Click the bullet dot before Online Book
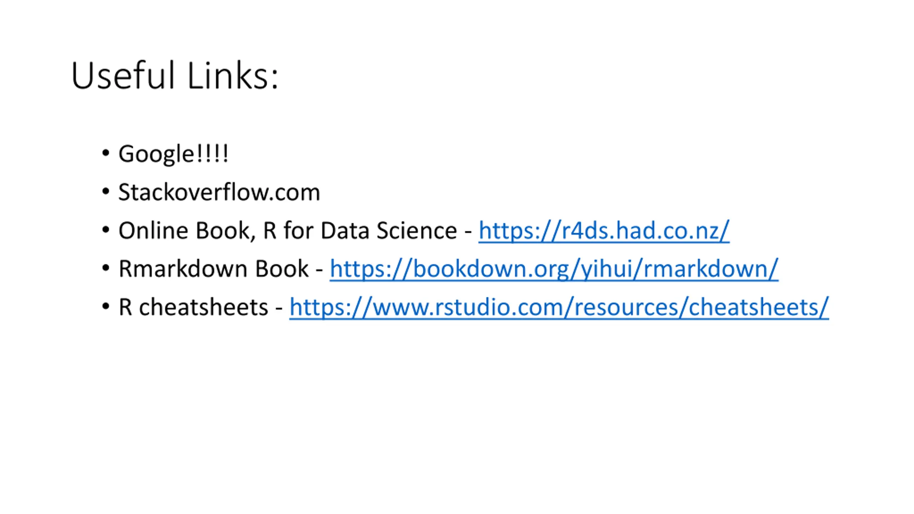 coord(105,230)
